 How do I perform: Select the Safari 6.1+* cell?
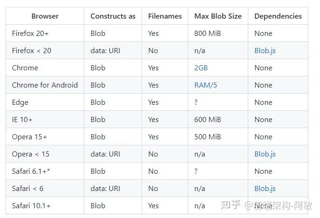(x=31, y=171)
